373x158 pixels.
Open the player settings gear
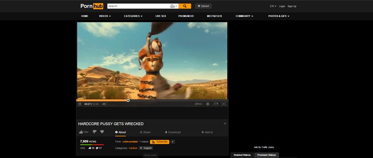pos(208,104)
